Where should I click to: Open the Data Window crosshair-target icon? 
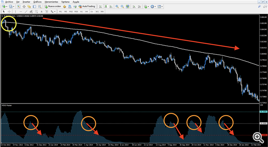tap(24, 6)
